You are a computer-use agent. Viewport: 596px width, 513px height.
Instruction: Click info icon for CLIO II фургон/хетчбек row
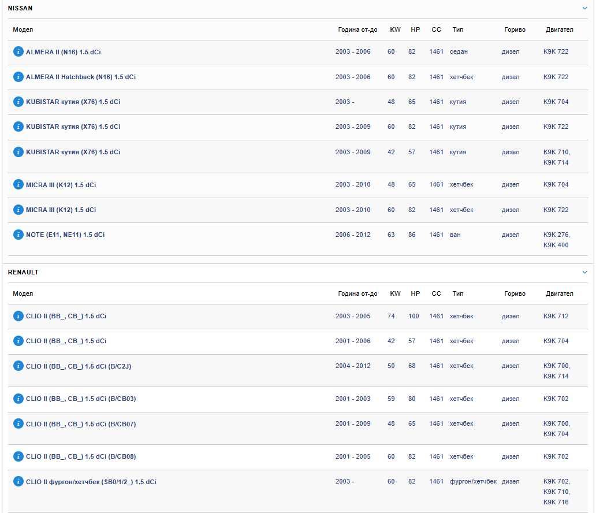[x=18, y=481]
